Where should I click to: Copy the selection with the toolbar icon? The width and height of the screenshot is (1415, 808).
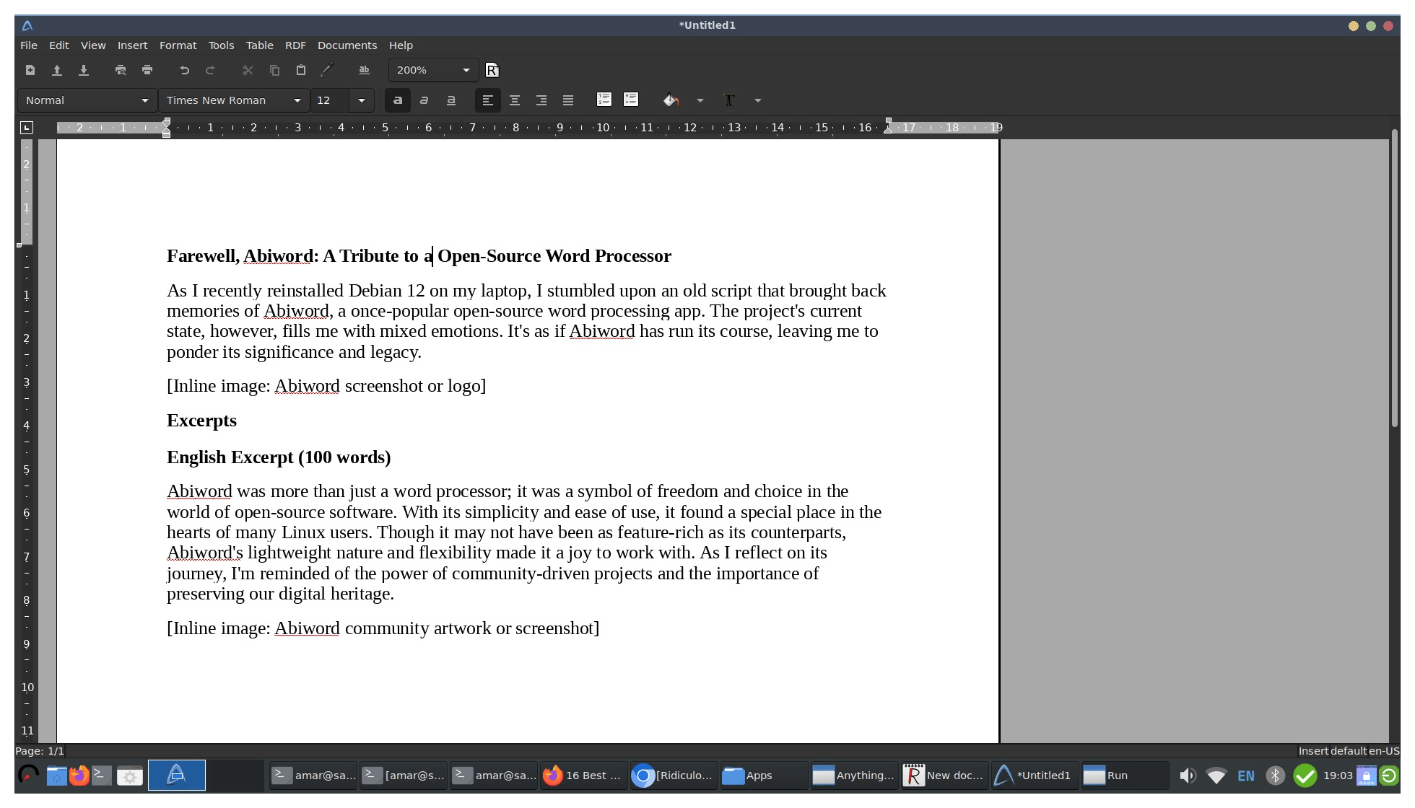click(274, 70)
